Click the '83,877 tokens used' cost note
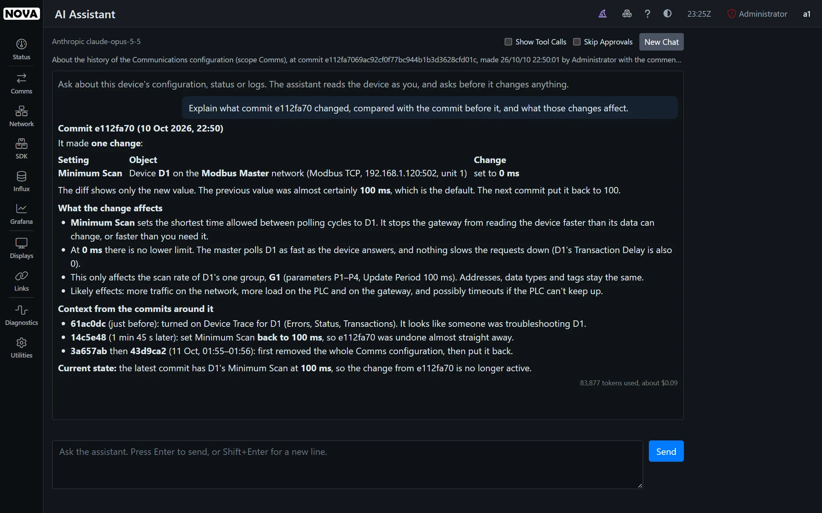Image resolution: width=822 pixels, height=513 pixels. click(x=629, y=383)
